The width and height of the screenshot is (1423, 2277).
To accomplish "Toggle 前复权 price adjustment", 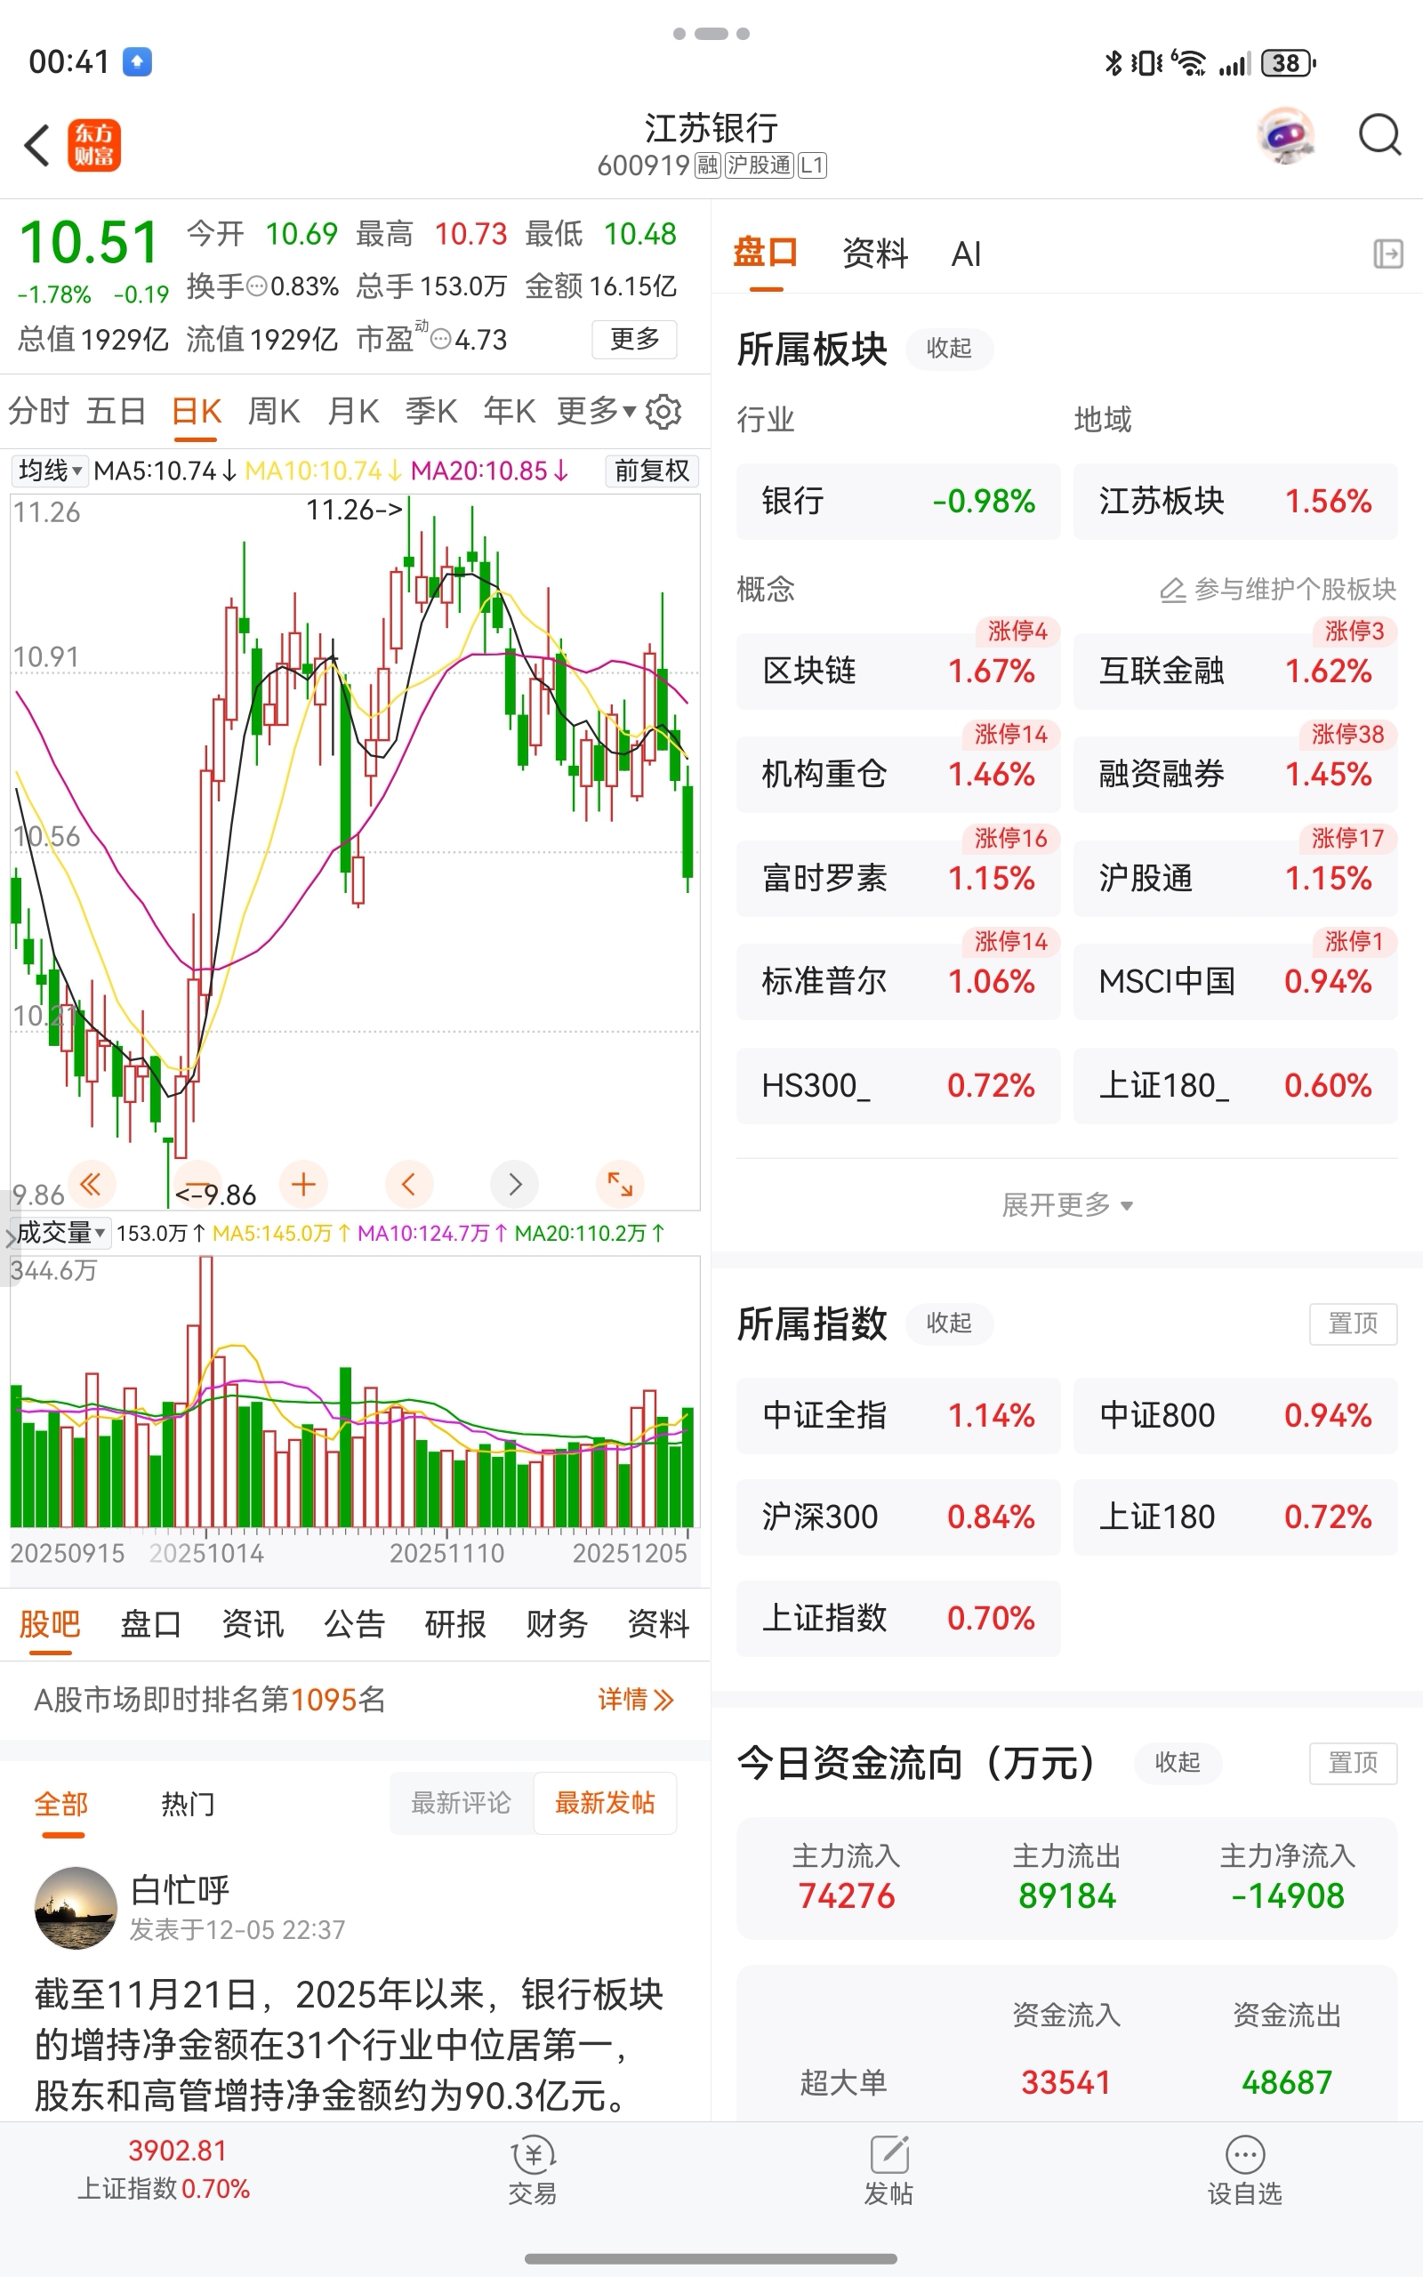I will pos(651,471).
